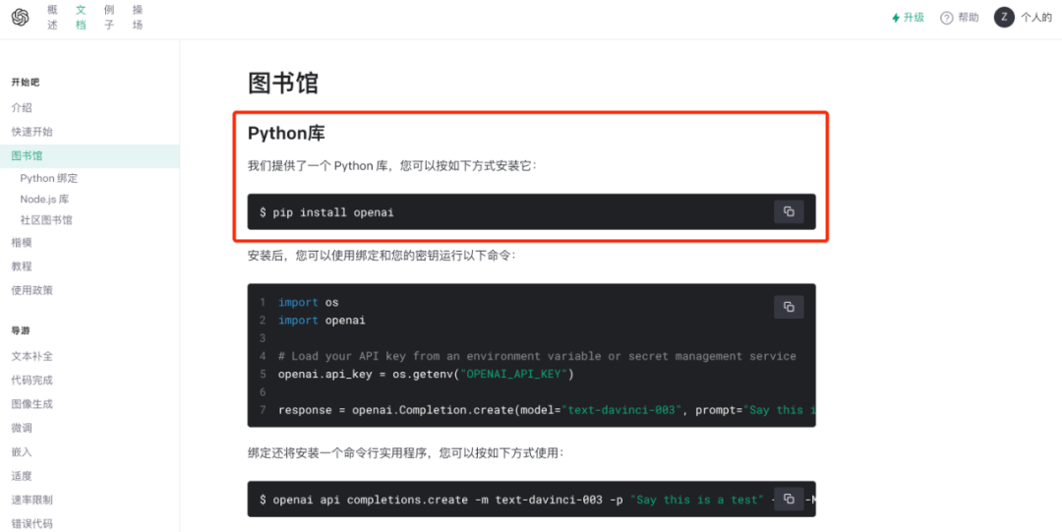This screenshot has width=1062, height=532.
Task: Copy the pip install openai command
Action: [x=789, y=211]
